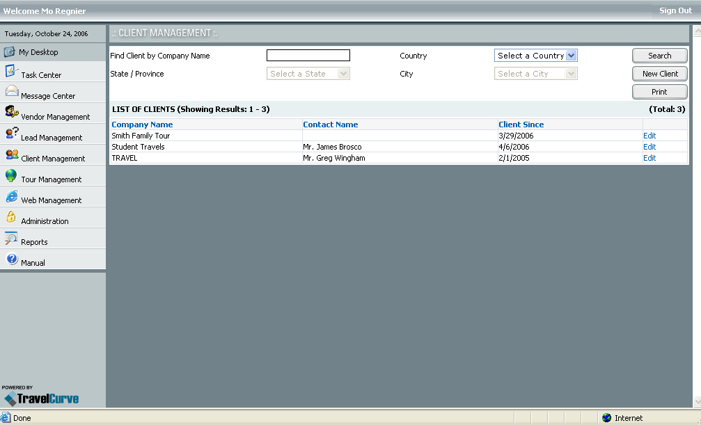This screenshot has width=701, height=425.
Task: Click the Print button
Action: pos(659,92)
